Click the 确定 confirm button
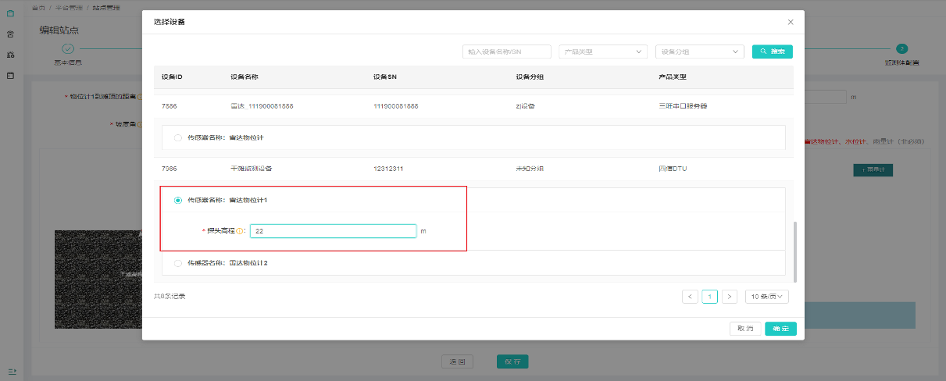Screen dimensions: 946x381 780,329
